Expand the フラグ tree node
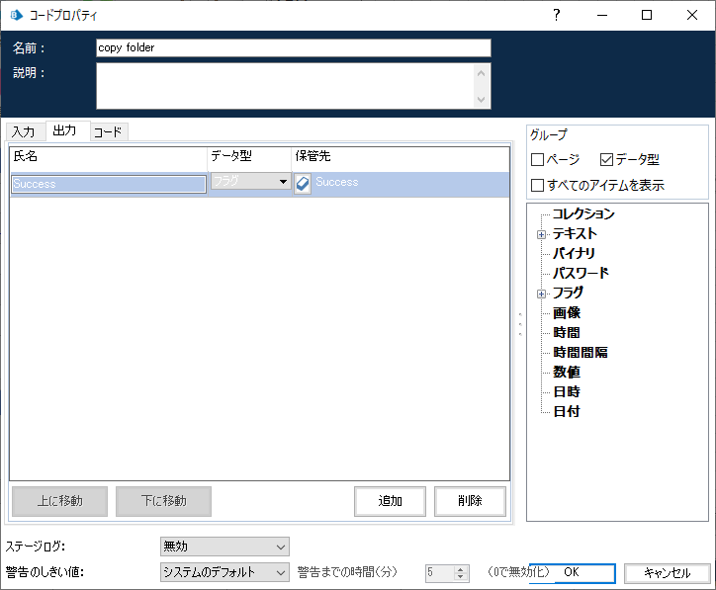 click(x=541, y=294)
